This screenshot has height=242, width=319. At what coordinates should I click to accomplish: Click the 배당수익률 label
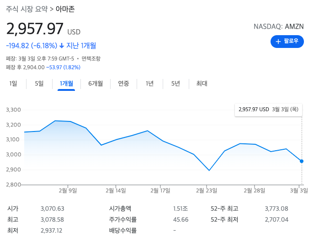(x=122, y=231)
